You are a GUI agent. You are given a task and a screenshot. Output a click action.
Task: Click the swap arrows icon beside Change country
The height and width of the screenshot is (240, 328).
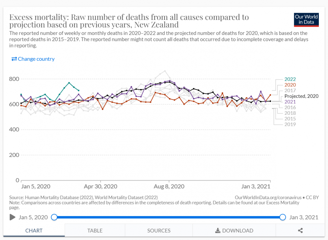[x=14, y=59]
